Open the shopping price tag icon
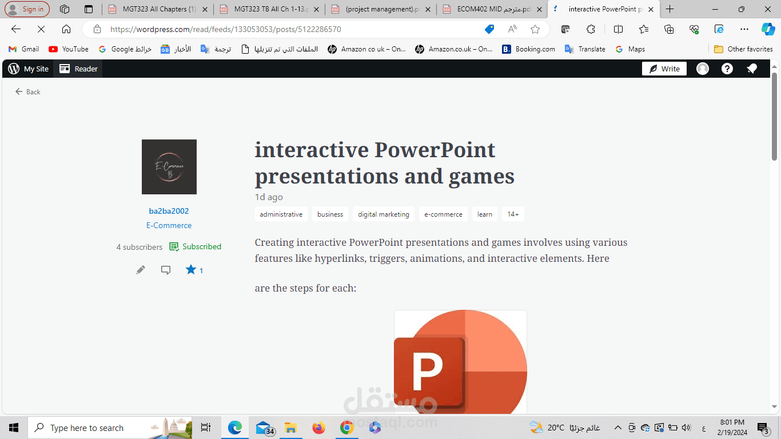This screenshot has height=439, width=781. pos(489,29)
